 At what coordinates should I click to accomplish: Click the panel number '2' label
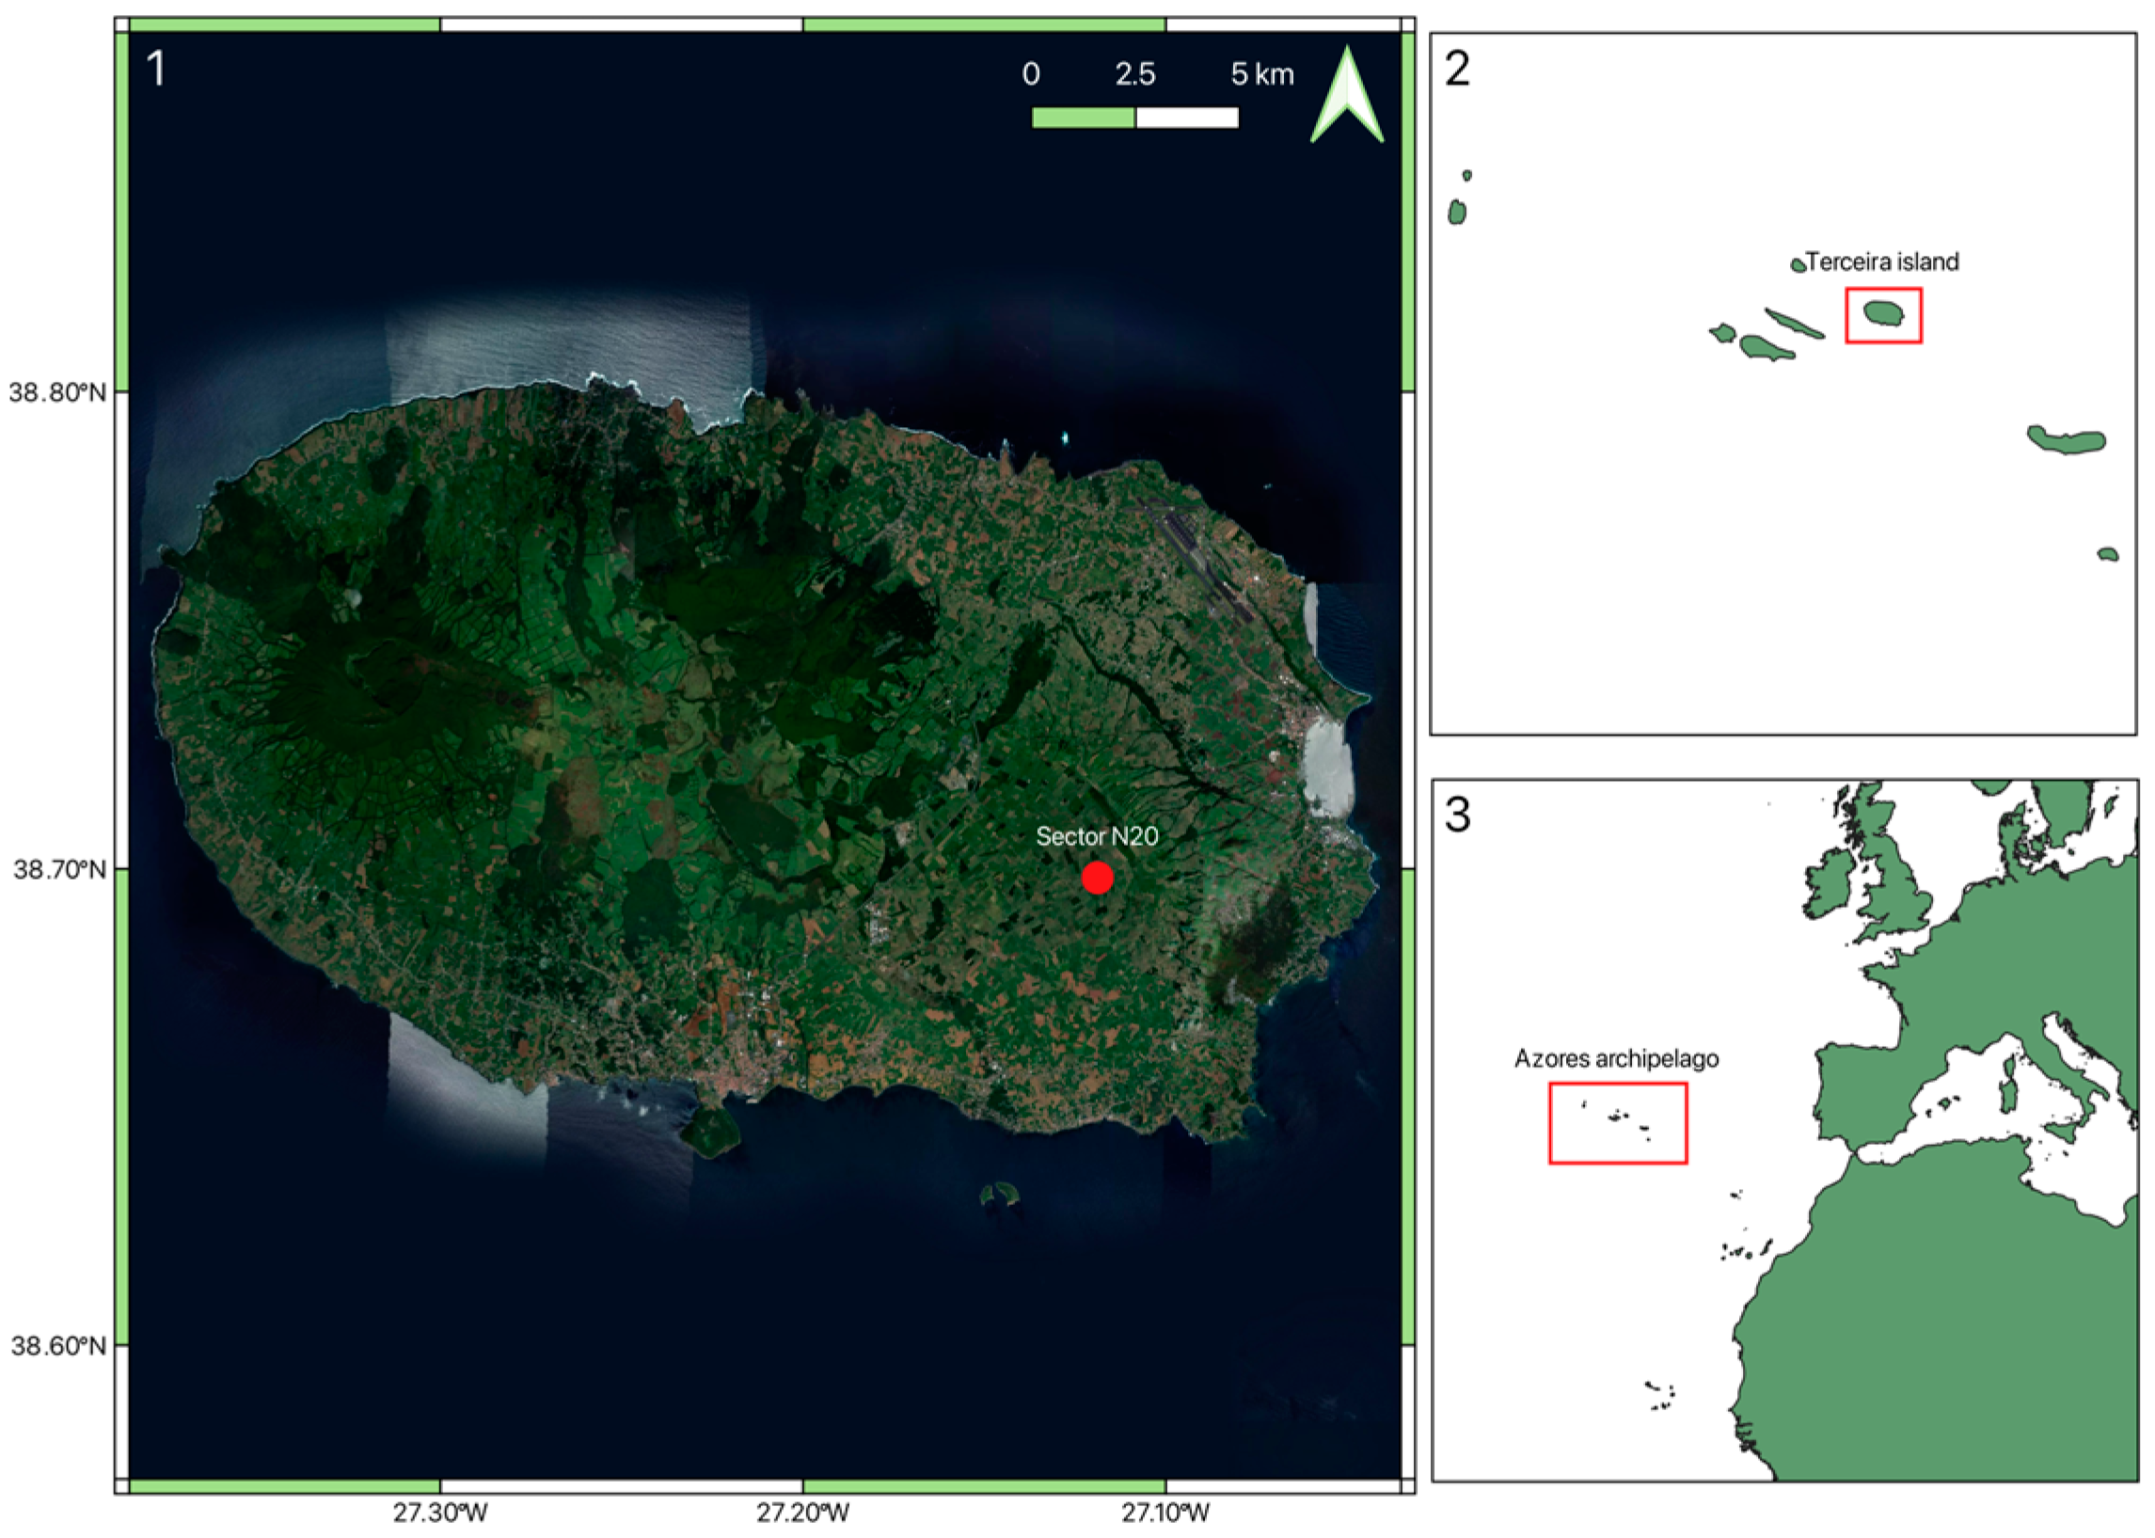(1457, 69)
